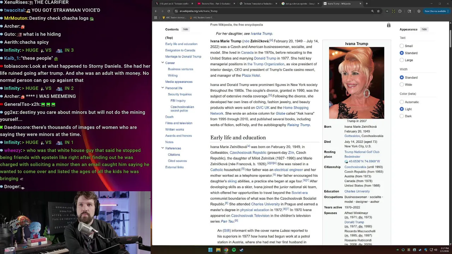Go to External links in contents
452x254 pixels.
(x=174, y=167)
